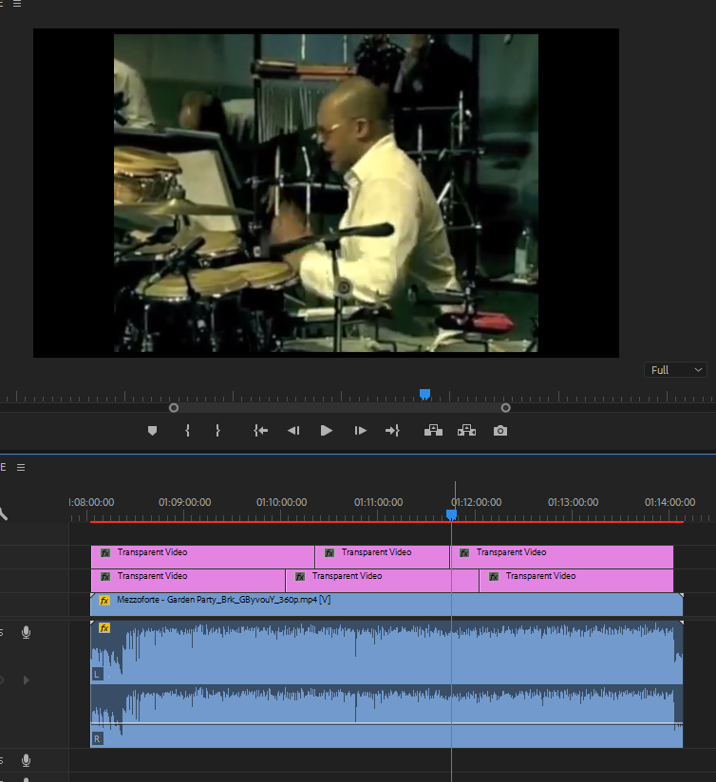Select the first lower-track Transparent Video clip
The width and height of the screenshot is (716, 782).
(188, 581)
